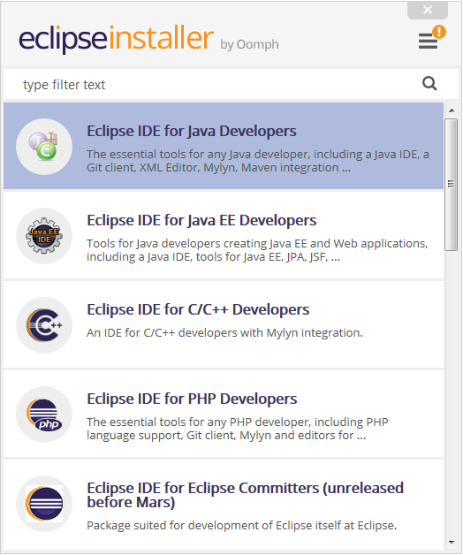Click 'The essential tools for any Java developer' description

258,161
